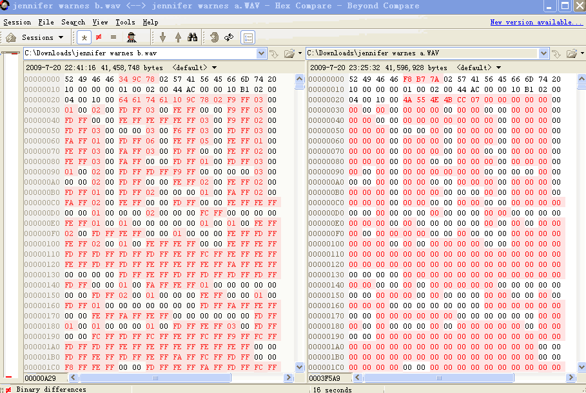This screenshot has width=586, height=393.
Task: Click right position value 0003F5A9
Action: [325, 378]
